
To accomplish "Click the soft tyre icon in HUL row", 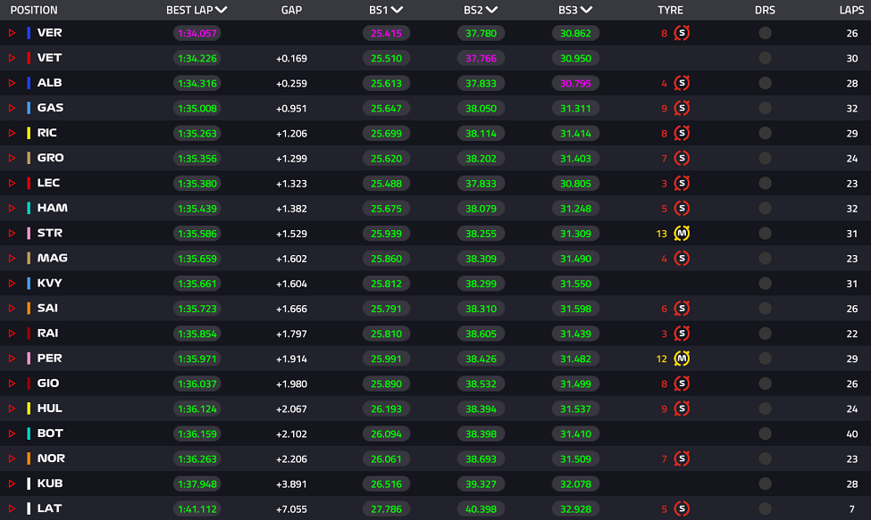I will tap(682, 409).
